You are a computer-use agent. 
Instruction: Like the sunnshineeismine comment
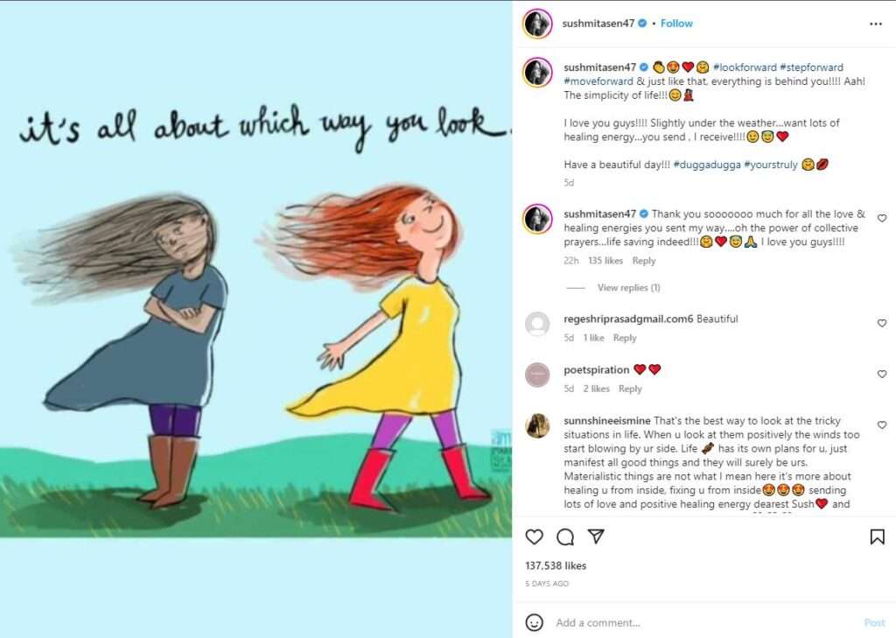(882, 425)
